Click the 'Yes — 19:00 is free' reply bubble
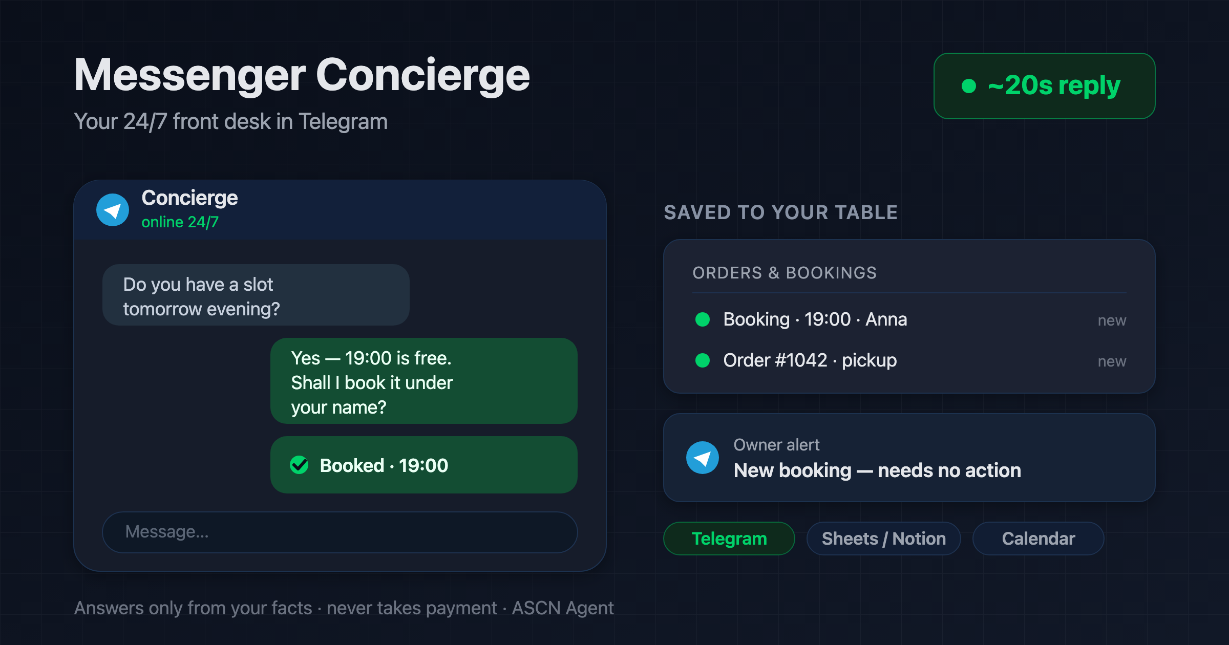The height and width of the screenshot is (645, 1229). [x=424, y=381]
